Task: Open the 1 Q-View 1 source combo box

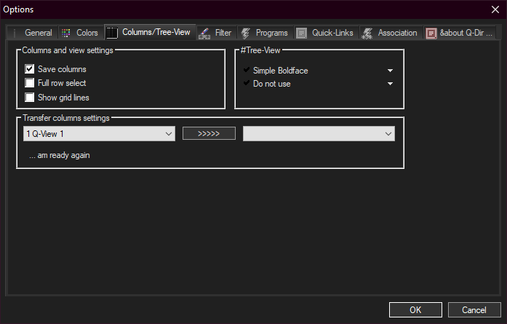Action: click(99, 134)
